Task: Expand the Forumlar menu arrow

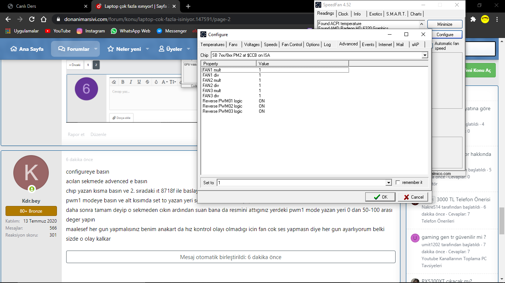Action: coord(96,49)
